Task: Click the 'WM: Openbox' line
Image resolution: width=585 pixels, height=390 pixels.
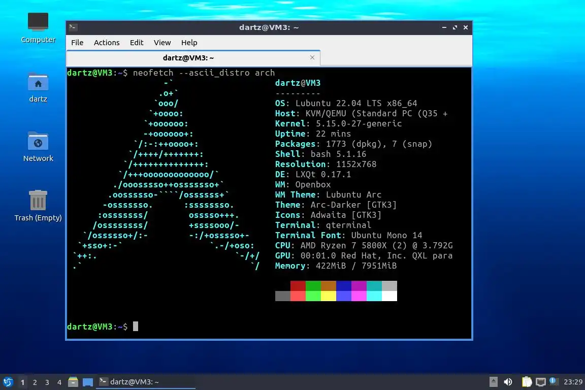Action: [303, 184]
